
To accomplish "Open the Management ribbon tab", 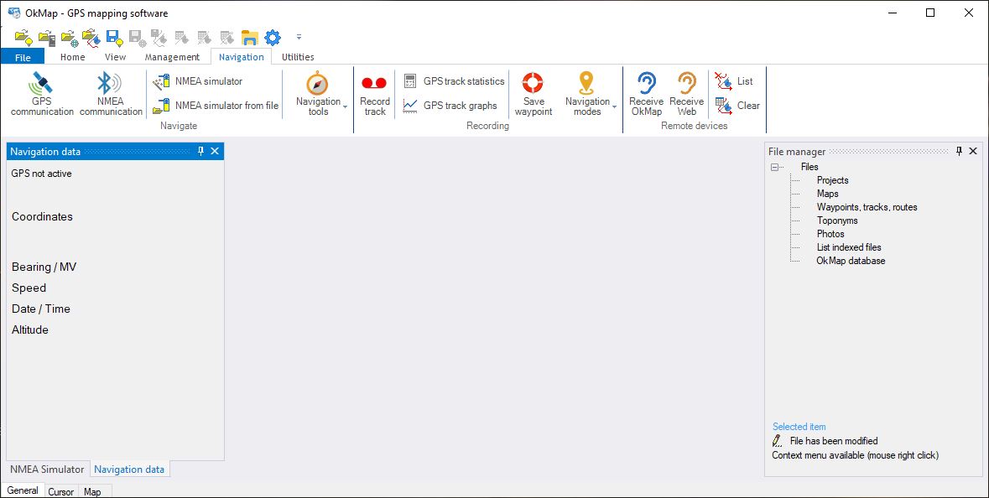I will pyautogui.click(x=172, y=57).
